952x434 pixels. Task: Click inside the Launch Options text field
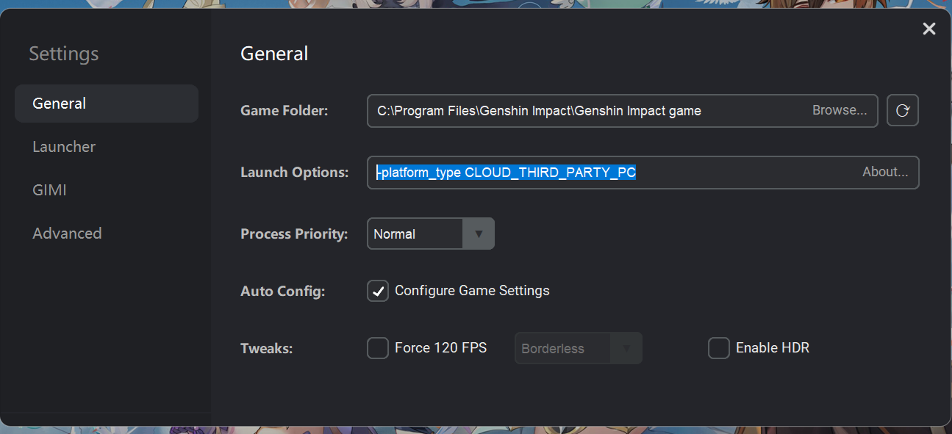click(643, 173)
